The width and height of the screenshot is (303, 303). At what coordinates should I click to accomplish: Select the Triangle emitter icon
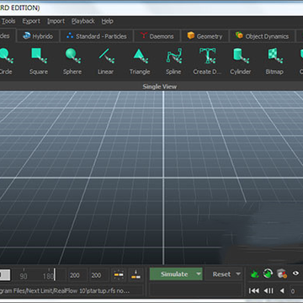[140, 56]
